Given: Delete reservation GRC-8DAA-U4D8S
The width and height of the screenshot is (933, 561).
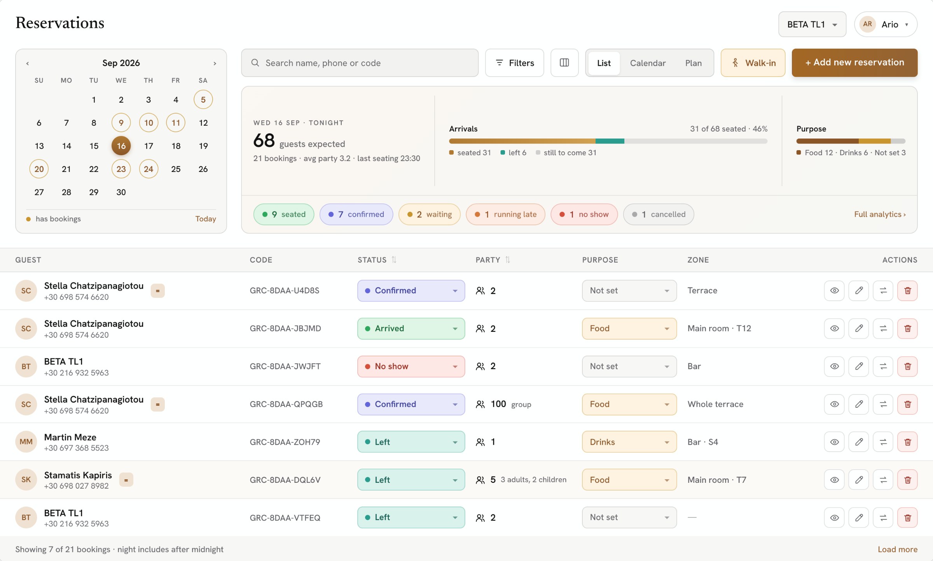Looking at the screenshot, I should point(907,291).
